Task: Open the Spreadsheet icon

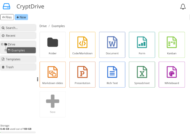Action: pyautogui.click(x=142, y=72)
